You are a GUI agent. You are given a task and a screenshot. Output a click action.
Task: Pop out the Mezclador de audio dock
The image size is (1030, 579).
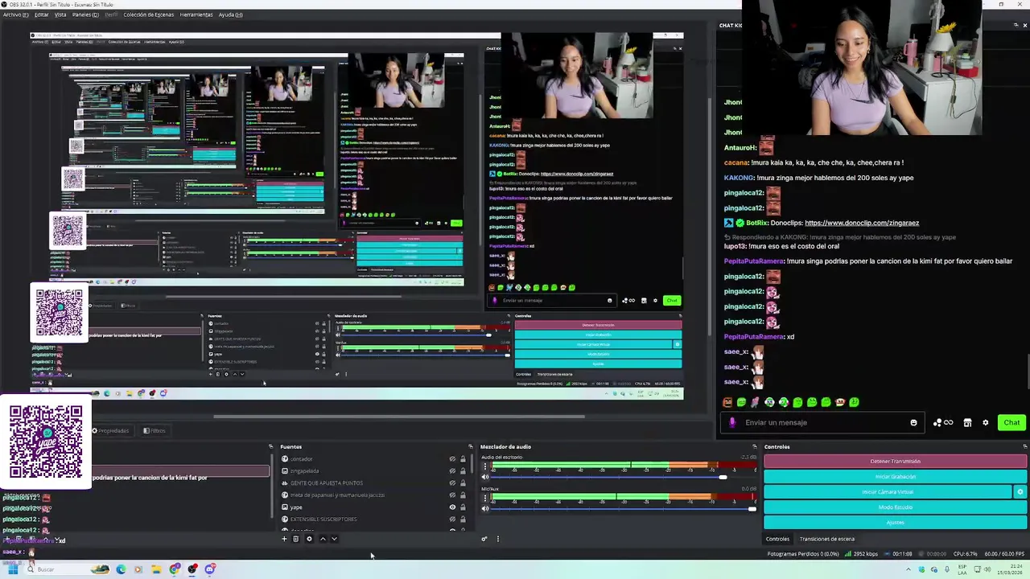tap(754, 446)
